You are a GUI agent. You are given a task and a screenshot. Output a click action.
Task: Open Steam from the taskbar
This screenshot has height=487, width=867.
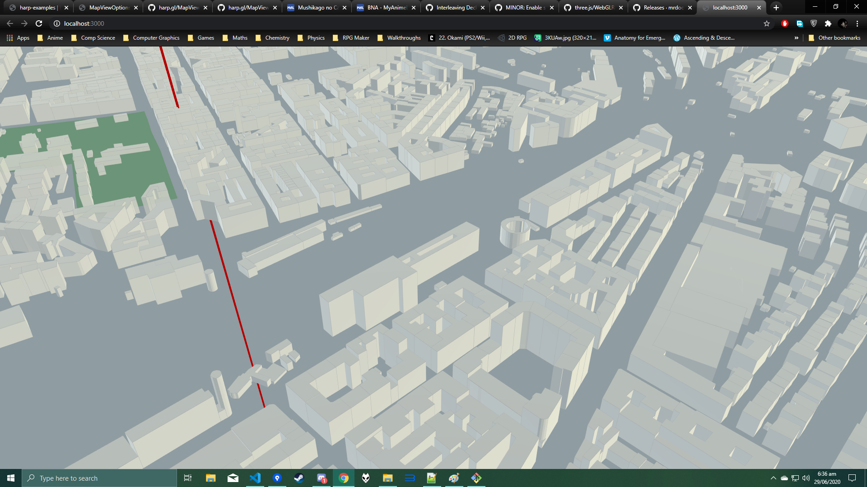point(299,478)
